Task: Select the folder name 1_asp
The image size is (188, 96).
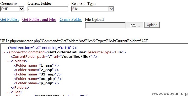Action: (x=46, y=66)
